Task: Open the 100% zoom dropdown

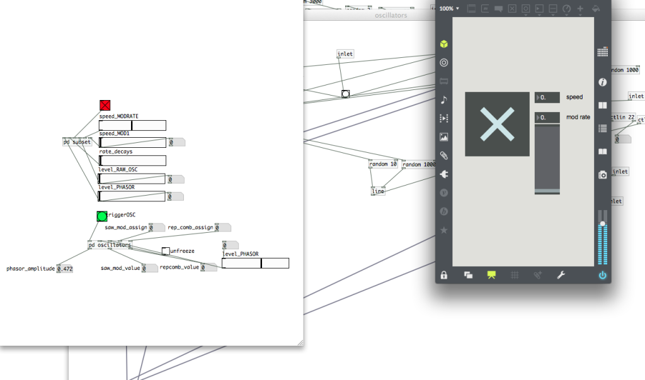Action: (449, 9)
